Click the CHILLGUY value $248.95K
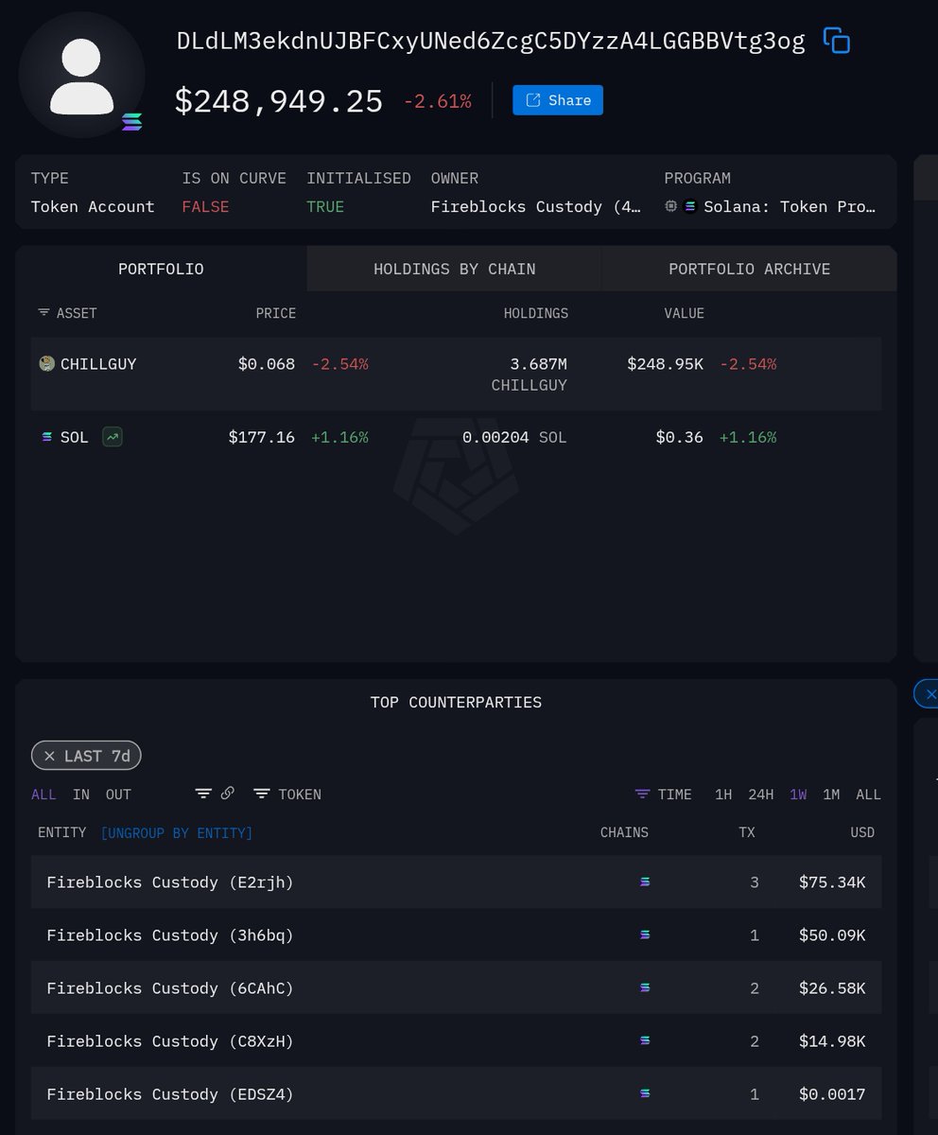 pyautogui.click(x=665, y=364)
